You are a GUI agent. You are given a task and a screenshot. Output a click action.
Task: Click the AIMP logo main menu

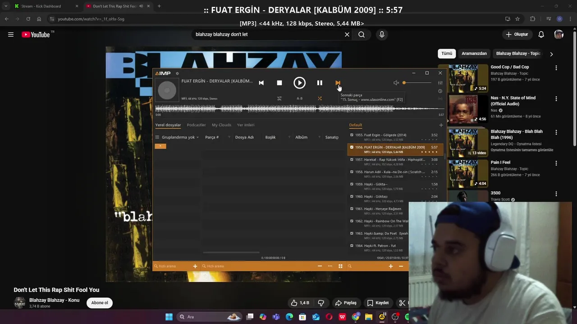point(163,73)
